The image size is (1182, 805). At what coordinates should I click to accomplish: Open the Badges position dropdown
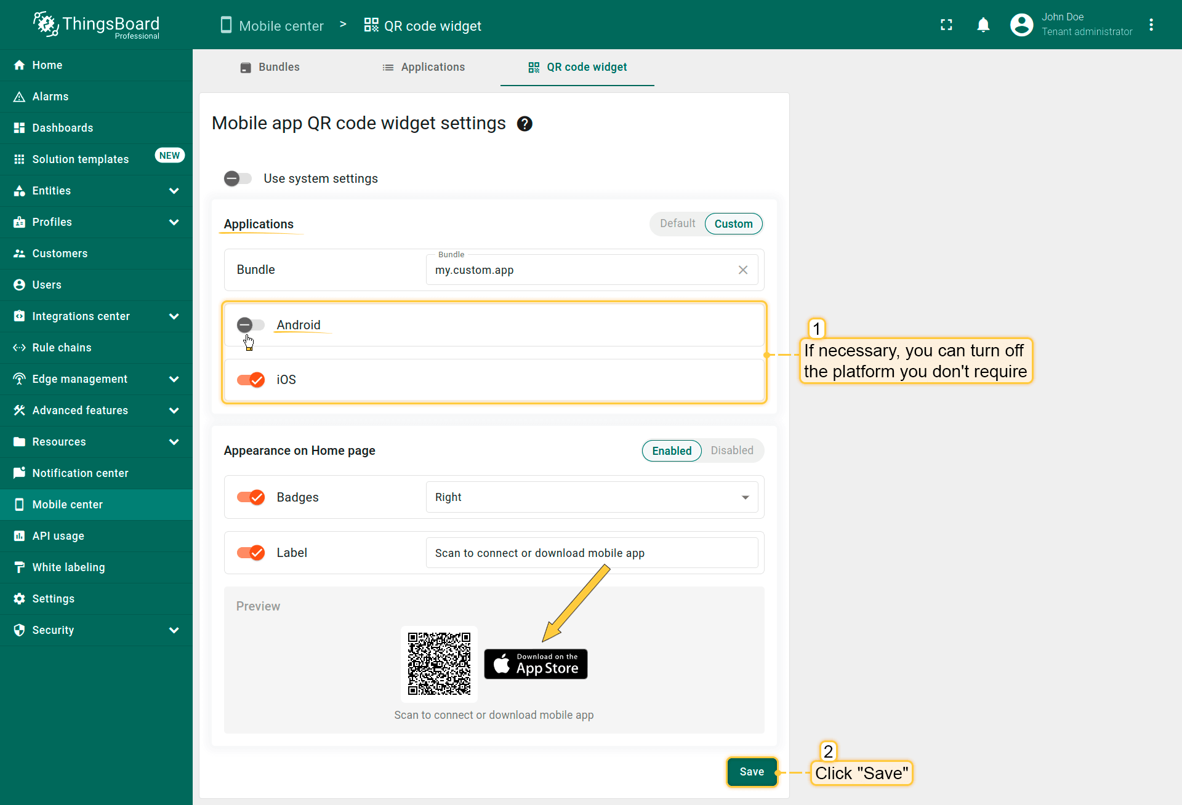(591, 497)
